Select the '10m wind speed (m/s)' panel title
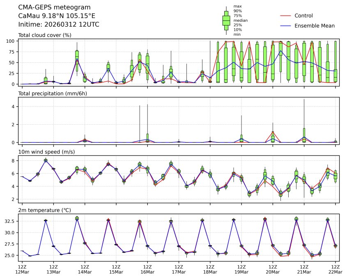 click(45, 152)
